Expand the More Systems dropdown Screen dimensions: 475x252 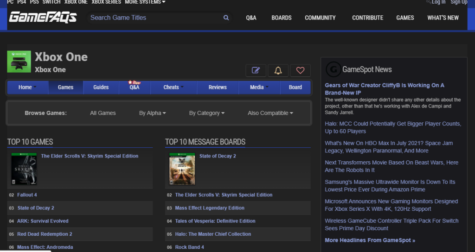[145, 2]
